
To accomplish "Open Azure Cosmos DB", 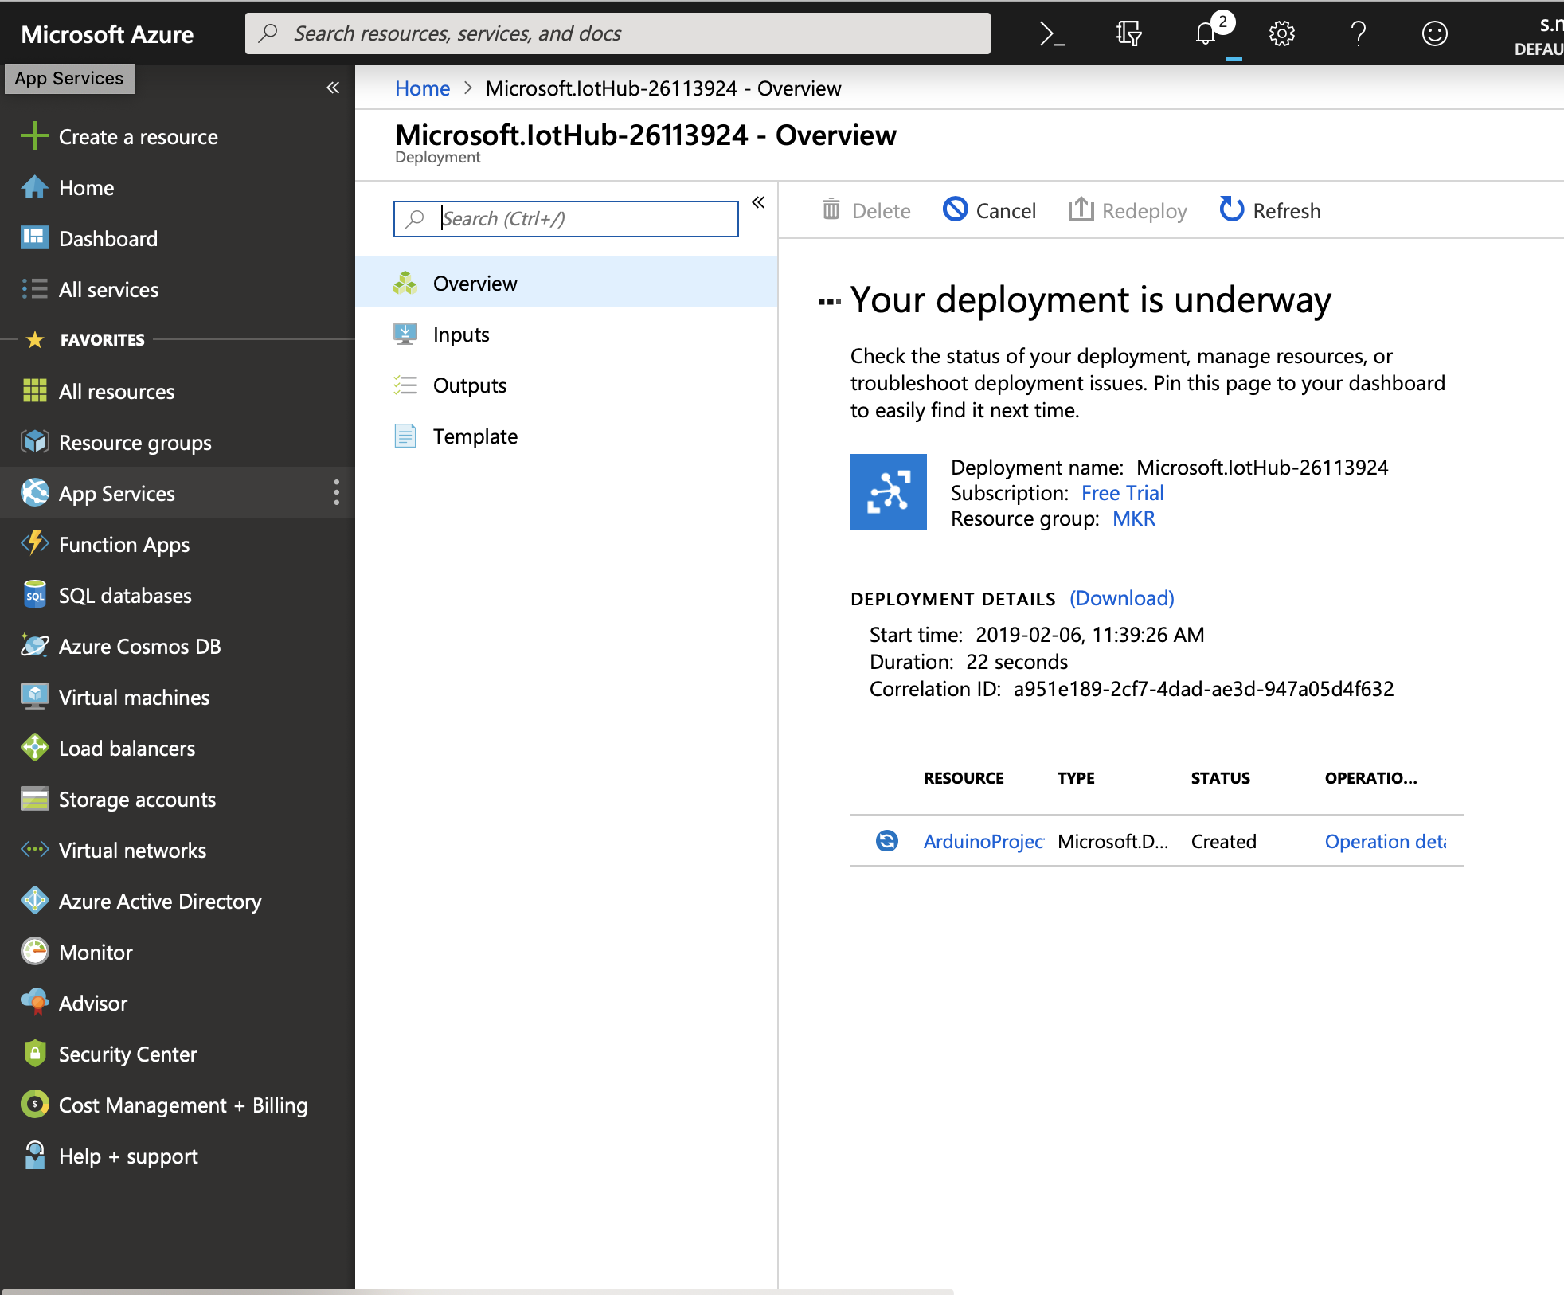I will pos(139,646).
